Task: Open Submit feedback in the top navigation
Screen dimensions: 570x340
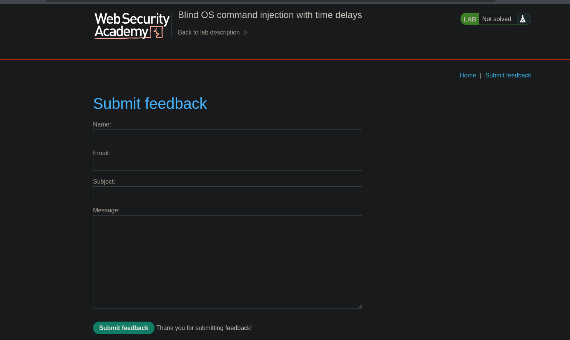Action: (x=508, y=76)
